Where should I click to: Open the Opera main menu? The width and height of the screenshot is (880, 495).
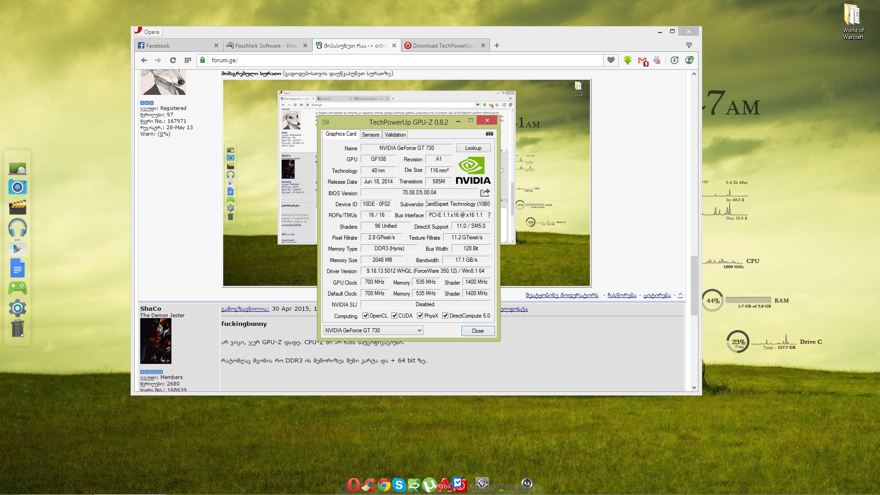pyautogui.click(x=148, y=32)
